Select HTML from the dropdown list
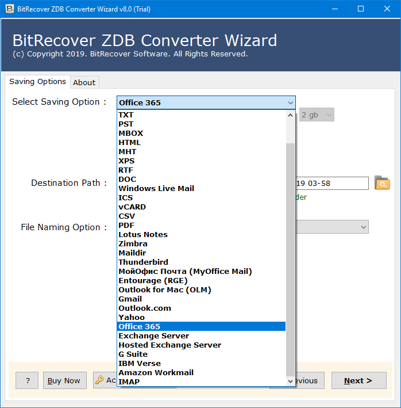 201,142
